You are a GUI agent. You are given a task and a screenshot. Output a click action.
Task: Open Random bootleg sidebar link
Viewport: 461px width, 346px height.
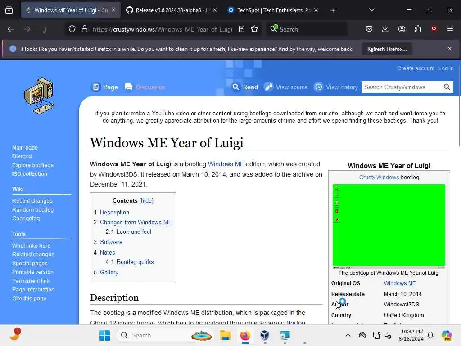point(33,210)
